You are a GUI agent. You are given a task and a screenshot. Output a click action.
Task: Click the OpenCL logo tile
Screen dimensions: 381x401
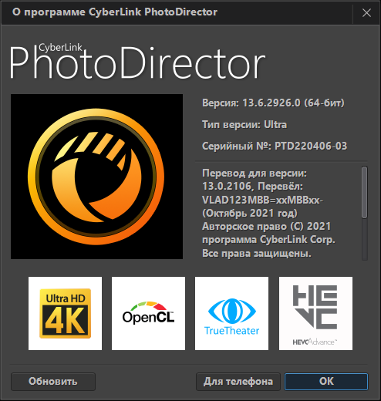click(148, 313)
